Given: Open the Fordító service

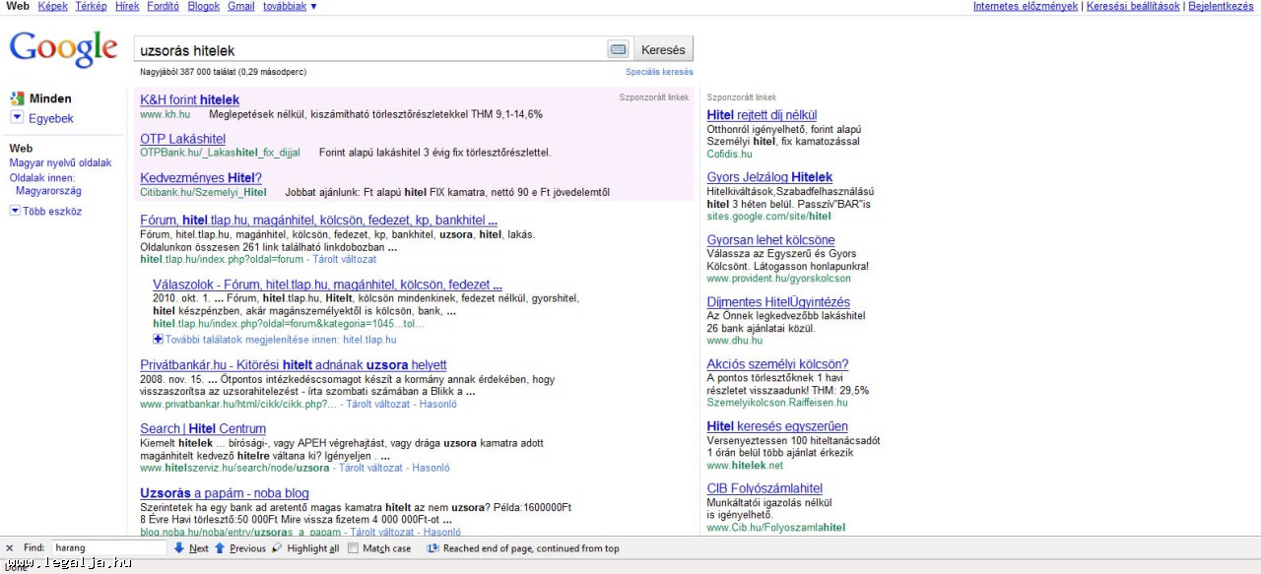Looking at the screenshot, I should (163, 6).
